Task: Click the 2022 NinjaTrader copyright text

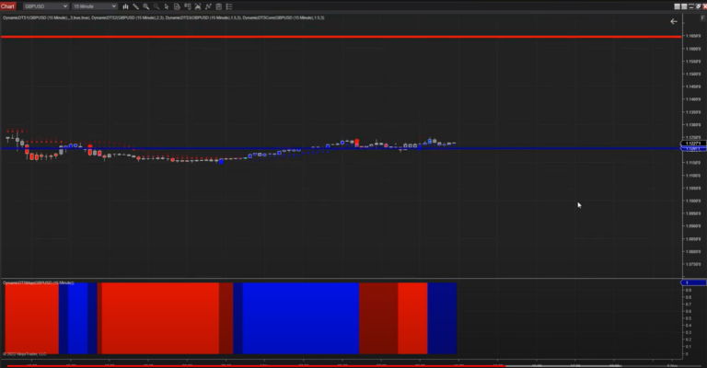Action: [x=25, y=354]
